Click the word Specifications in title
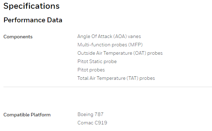 click(x=31, y=6)
